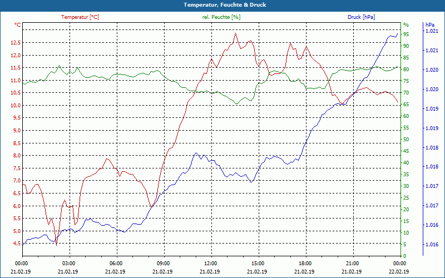
Task: Click the 10 humidity axis tick
Action: coord(406,233)
